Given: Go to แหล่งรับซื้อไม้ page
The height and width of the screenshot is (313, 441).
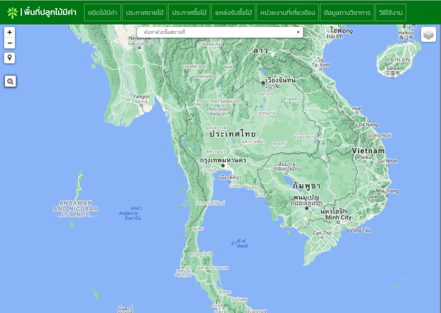Looking at the screenshot, I should click(x=233, y=12).
